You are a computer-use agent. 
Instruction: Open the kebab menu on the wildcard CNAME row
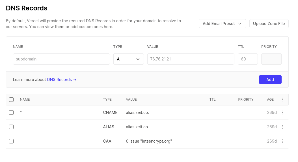point(283,112)
